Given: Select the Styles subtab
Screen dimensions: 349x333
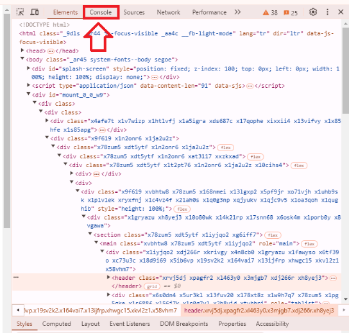Looking at the screenshot, I should pos(24,323).
